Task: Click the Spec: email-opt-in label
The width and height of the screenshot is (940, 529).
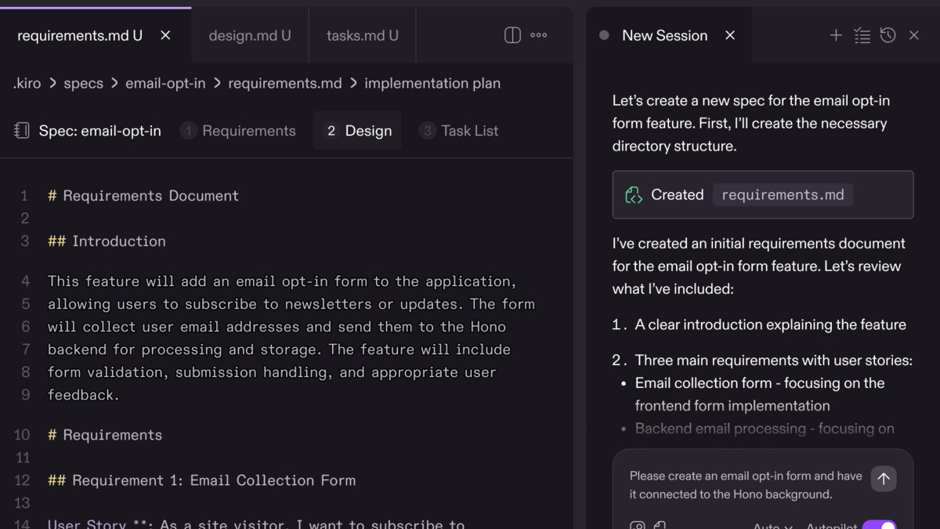Action: pos(100,131)
